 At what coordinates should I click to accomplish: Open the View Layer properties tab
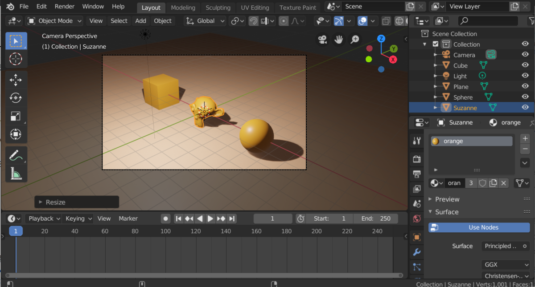point(417,189)
